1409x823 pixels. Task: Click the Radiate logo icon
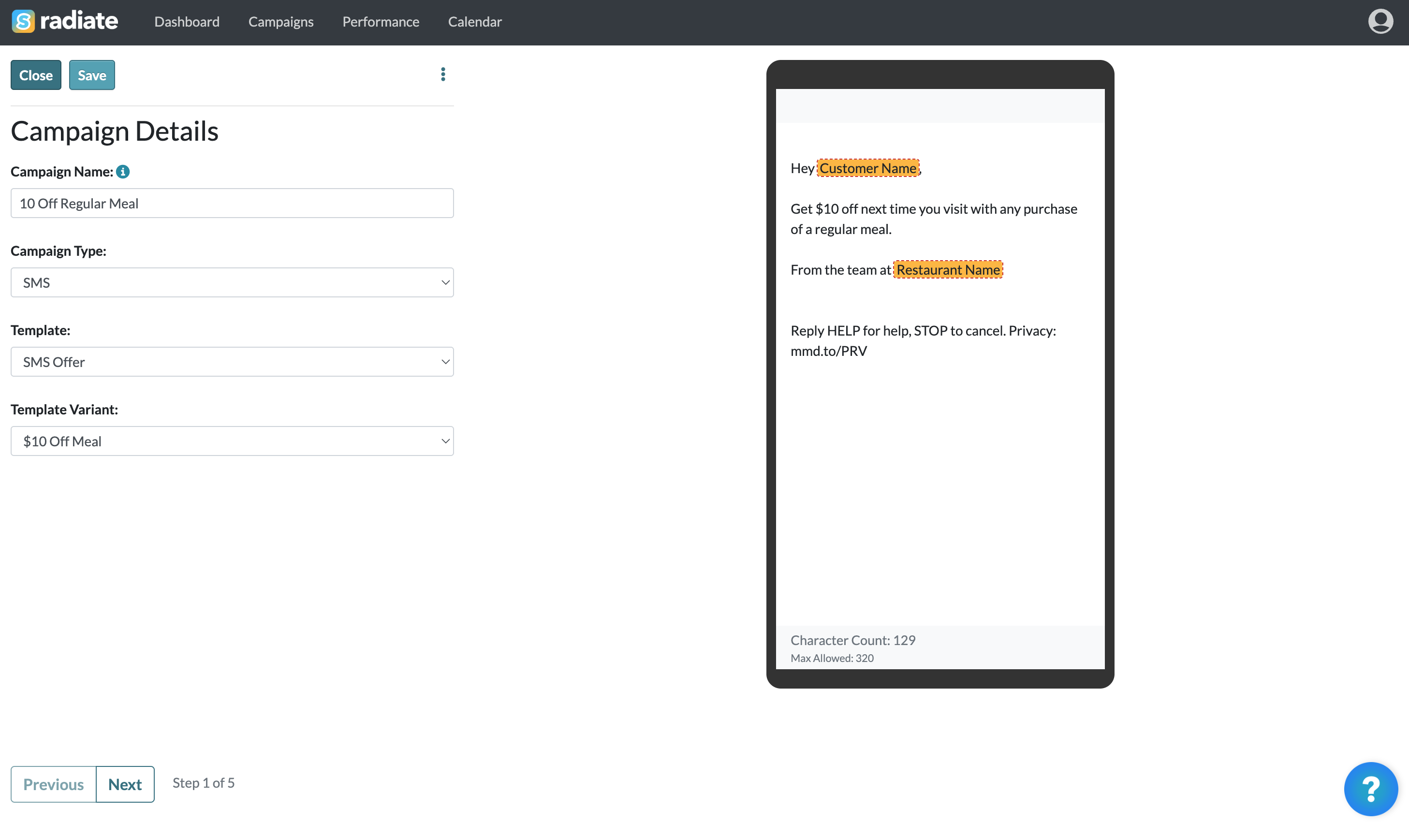(23, 22)
